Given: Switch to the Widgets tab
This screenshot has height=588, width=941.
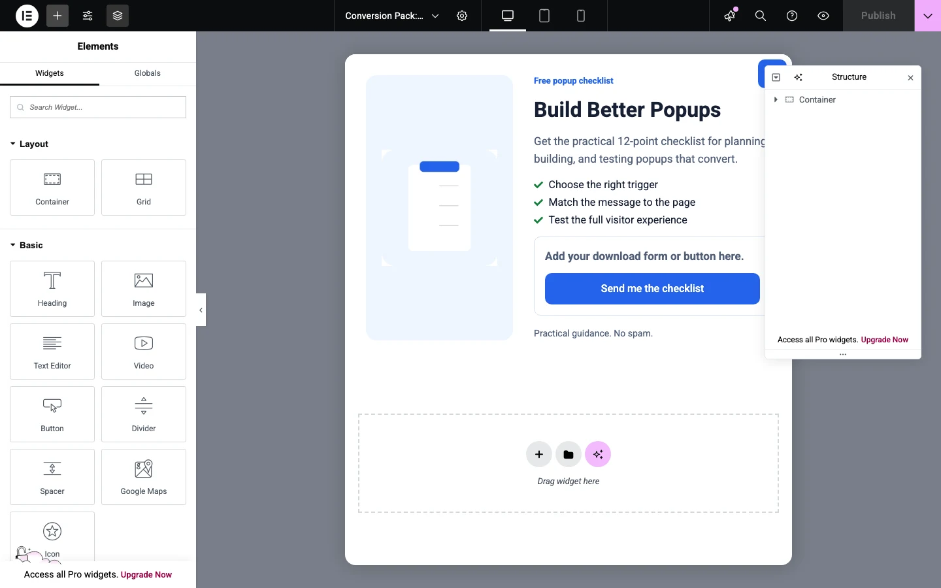Looking at the screenshot, I should (50, 73).
